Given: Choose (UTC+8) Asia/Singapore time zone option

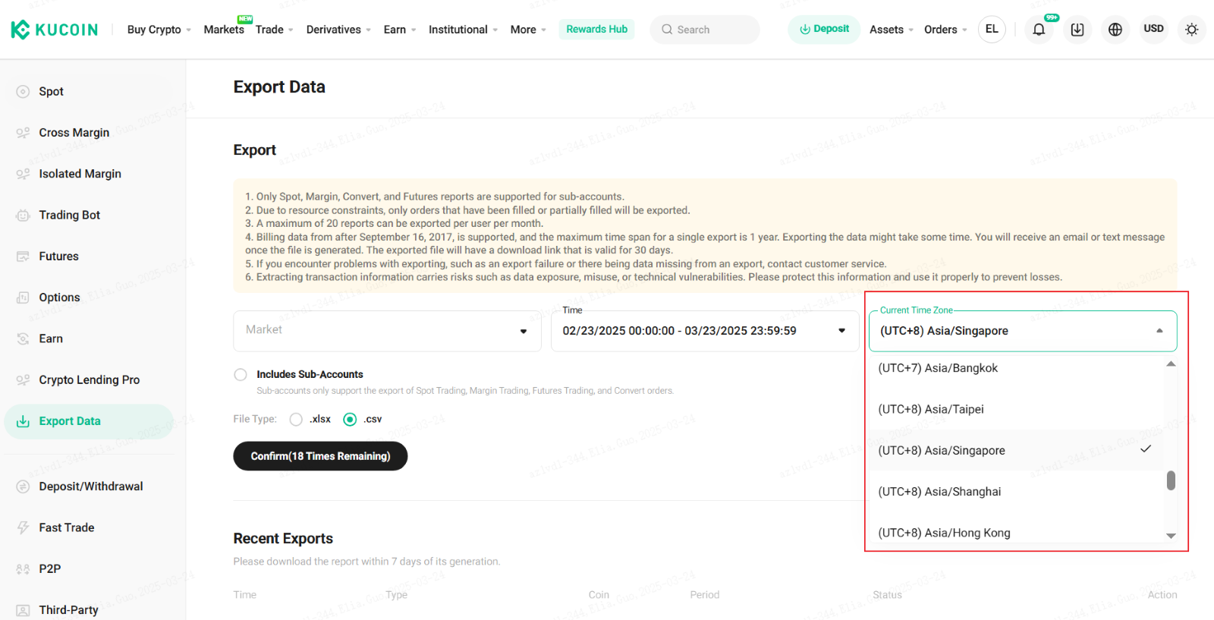Looking at the screenshot, I should tap(1016, 451).
